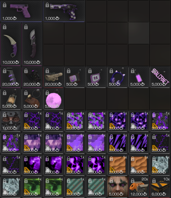
Task: Select the purple-striped grenade cylinder item
Action: pyautogui.click(x=11, y=77)
